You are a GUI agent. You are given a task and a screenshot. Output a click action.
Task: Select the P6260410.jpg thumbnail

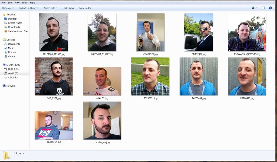coord(247,77)
